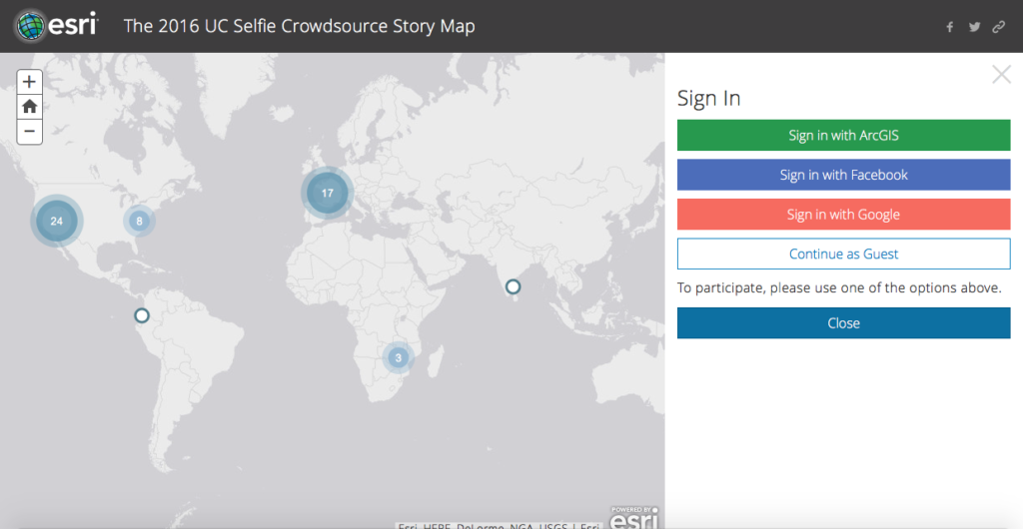Close sign-in panel with X icon
This screenshot has width=1023, height=529.
1001,74
